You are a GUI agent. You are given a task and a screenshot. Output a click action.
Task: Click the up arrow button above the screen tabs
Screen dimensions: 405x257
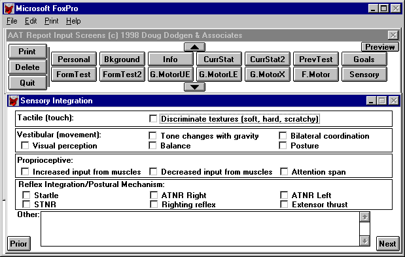194,47
